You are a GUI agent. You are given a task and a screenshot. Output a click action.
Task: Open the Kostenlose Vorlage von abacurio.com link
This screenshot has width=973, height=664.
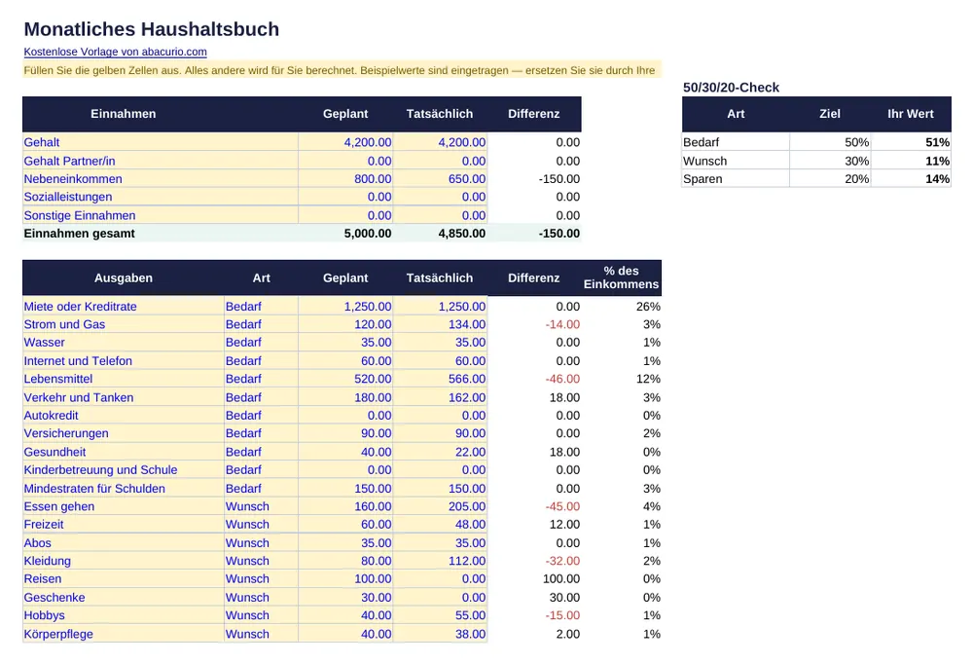(116, 53)
